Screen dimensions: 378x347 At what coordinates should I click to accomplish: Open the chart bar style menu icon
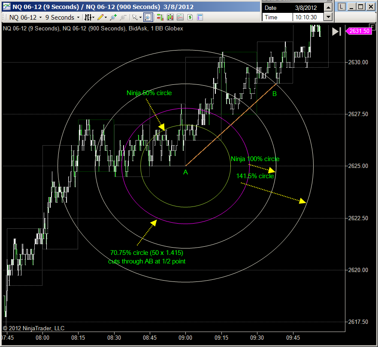(x=88, y=17)
